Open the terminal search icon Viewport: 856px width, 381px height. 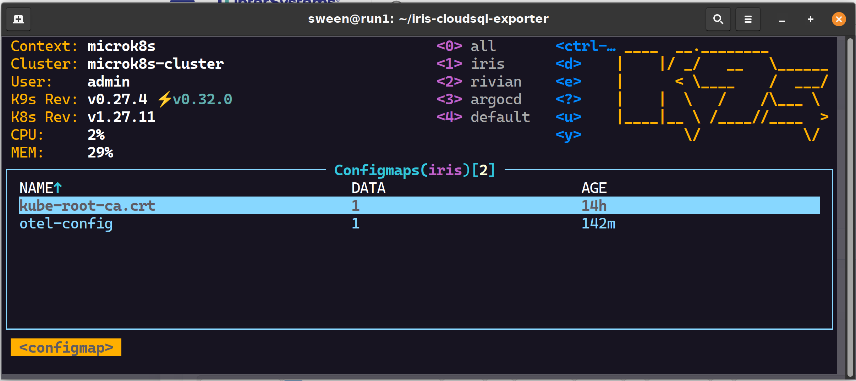pyautogui.click(x=718, y=19)
